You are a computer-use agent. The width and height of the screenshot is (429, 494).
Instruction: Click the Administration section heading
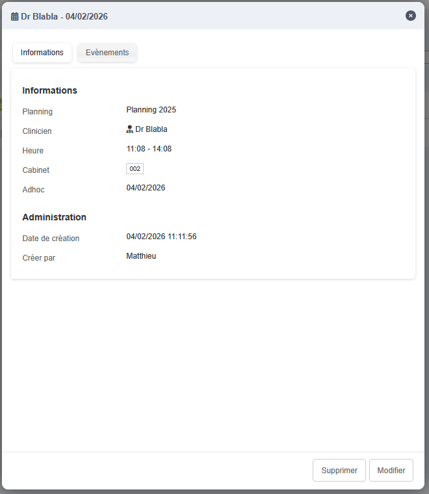pyautogui.click(x=54, y=217)
